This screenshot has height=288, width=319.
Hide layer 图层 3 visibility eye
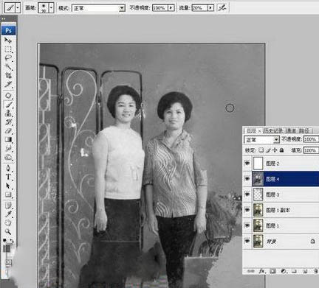[247, 194]
